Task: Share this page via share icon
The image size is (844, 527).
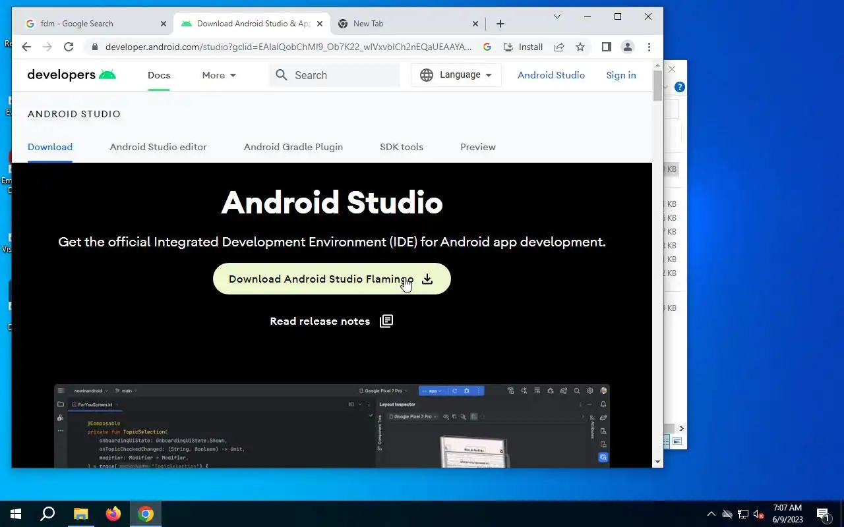Action: [559, 47]
